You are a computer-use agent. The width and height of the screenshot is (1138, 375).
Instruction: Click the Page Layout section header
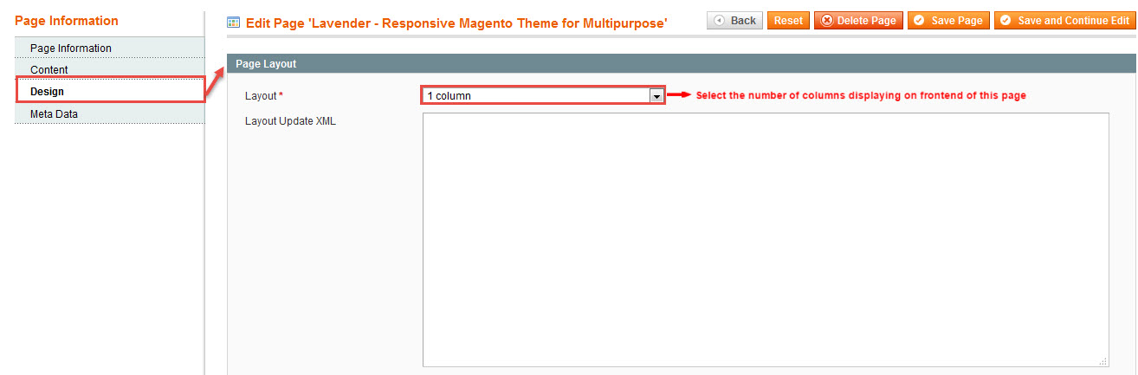click(681, 64)
